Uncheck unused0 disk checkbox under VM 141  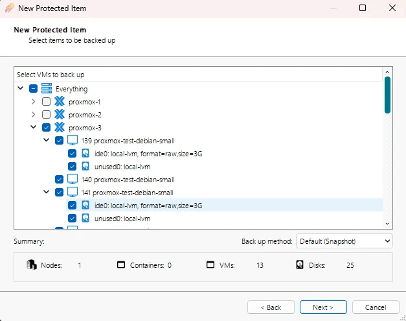72,218
